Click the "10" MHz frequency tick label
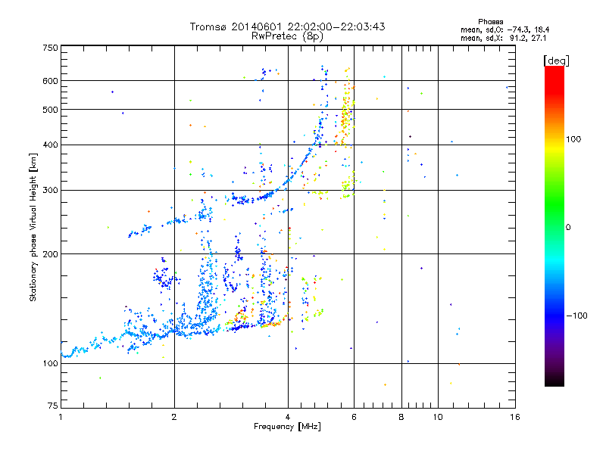This screenshot has height=454, width=606. pyautogui.click(x=438, y=417)
